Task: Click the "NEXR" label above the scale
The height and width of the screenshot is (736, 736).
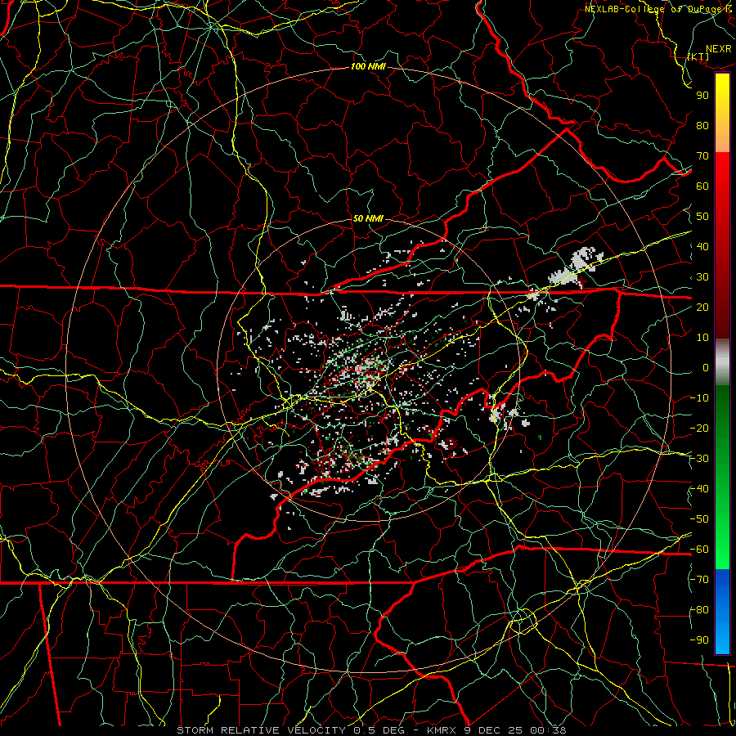Action: point(718,49)
